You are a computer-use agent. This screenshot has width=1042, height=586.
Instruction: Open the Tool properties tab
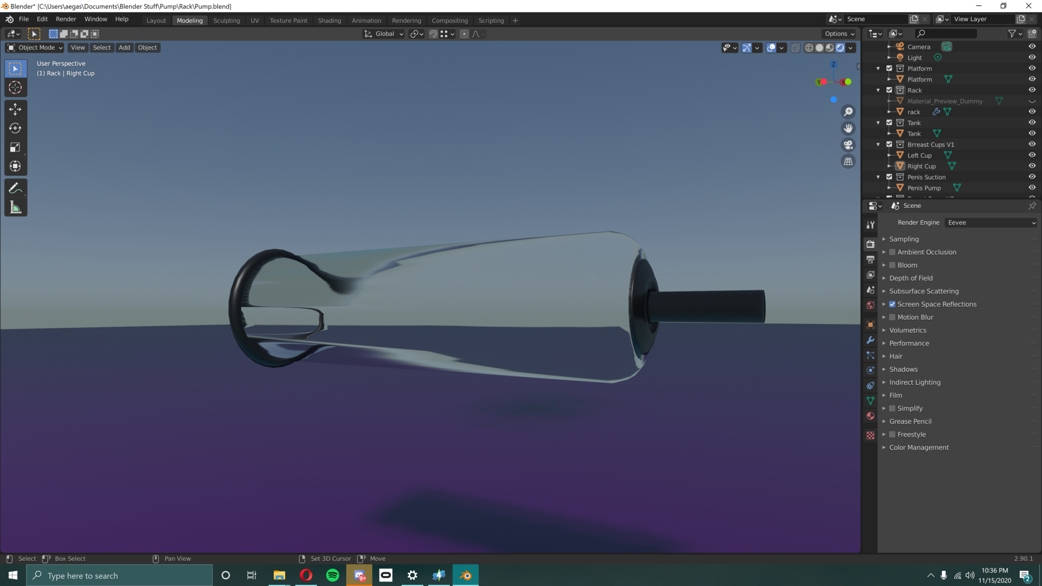tap(871, 225)
